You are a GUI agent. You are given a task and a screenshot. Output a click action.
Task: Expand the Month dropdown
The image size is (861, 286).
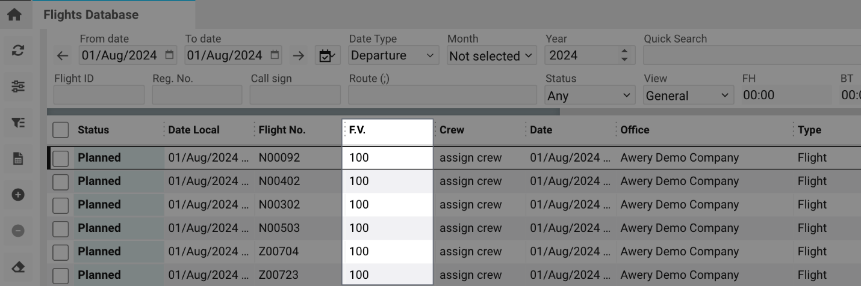pyautogui.click(x=491, y=56)
